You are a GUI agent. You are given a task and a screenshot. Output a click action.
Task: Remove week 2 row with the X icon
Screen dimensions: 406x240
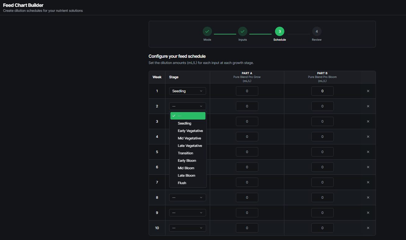(x=368, y=106)
